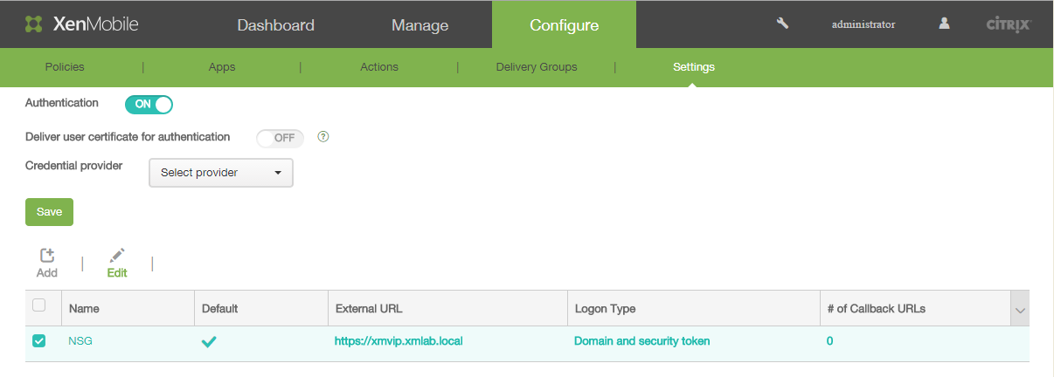This screenshot has height=377, width=1054.
Task: Uncheck the NSG row checkbox
Action: (x=38, y=341)
